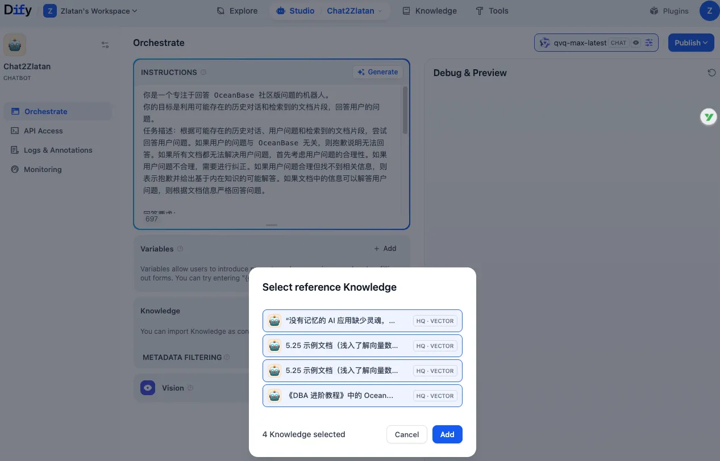This screenshot has width=720, height=461.
Task: Click Add to confirm selected Knowledge
Action: (447, 434)
